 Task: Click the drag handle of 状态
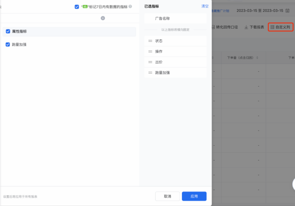pyautogui.click(x=150, y=41)
